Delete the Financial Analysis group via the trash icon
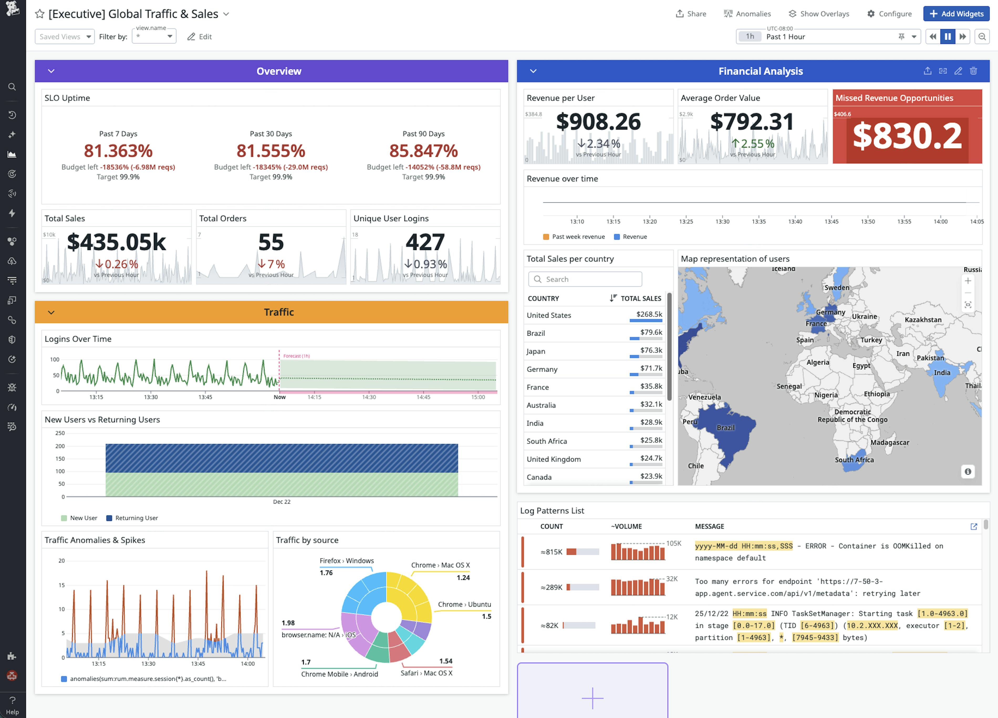998x718 pixels. [x=973, y=71]
